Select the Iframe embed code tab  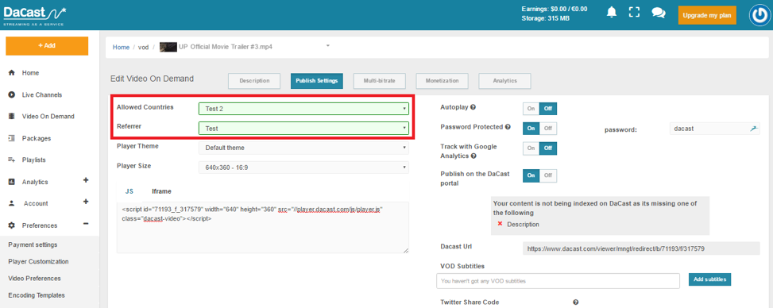click(162, 191)
